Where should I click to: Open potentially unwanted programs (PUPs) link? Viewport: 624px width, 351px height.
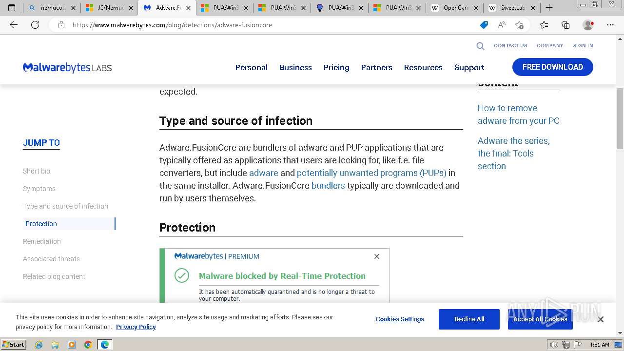pyautogui.click(x=371, y=173)
